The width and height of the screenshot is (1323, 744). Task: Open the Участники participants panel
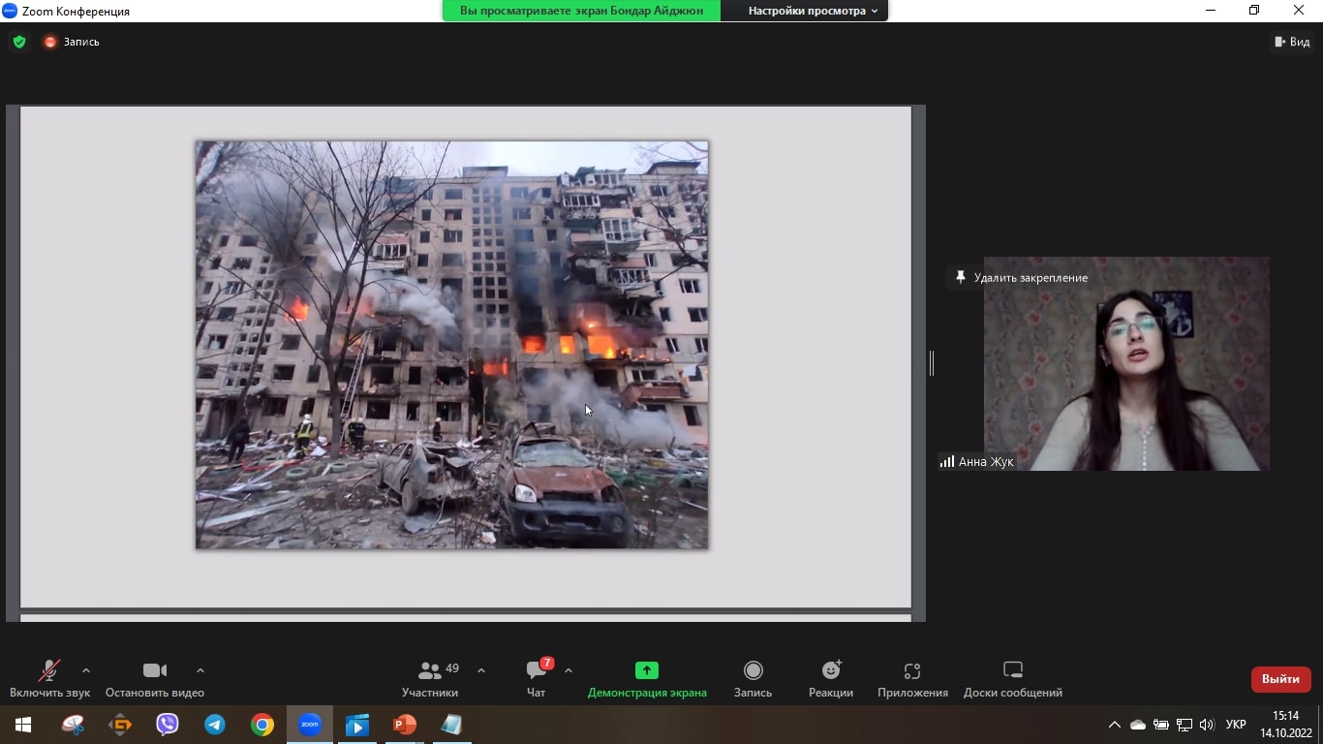(430, 679)
